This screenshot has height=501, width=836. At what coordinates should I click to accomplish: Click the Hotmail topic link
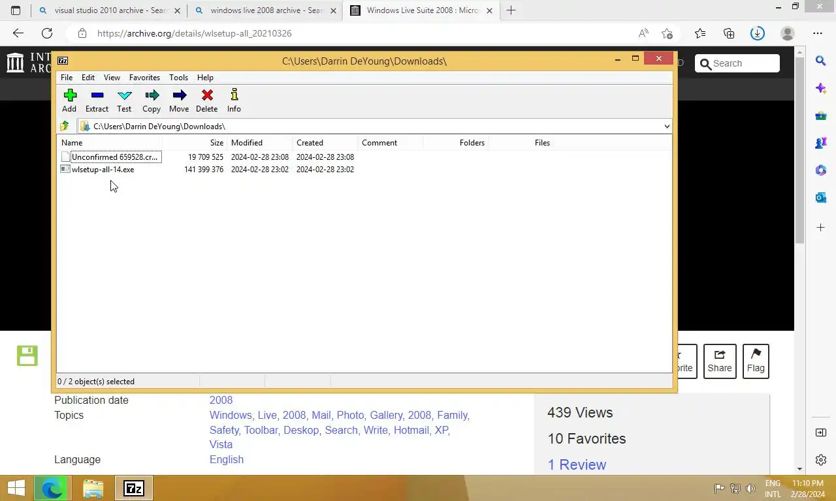pyautogui.click(x=411, y=430)
